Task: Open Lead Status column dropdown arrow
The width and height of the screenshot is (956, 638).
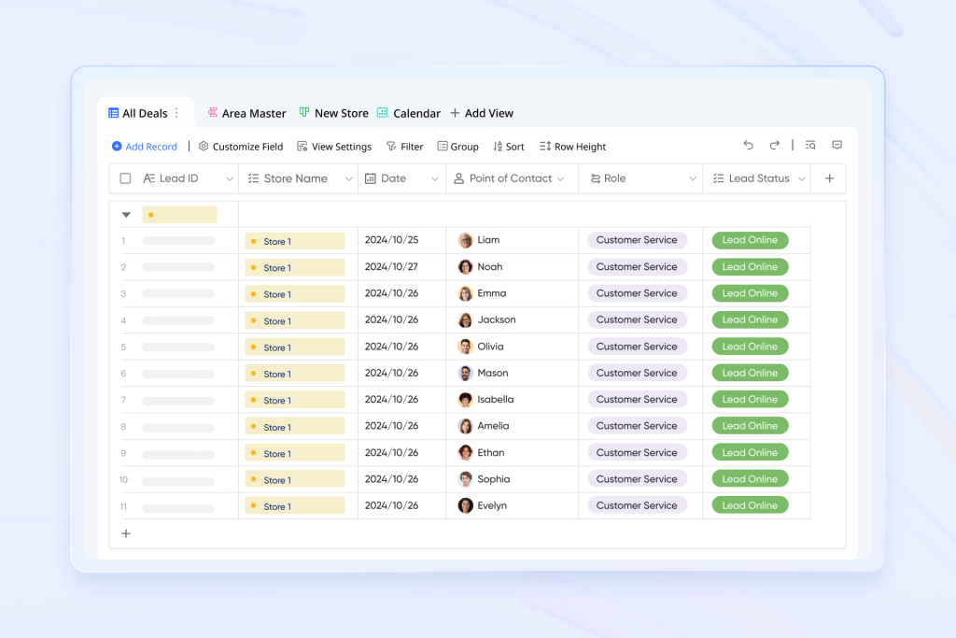Action: click(x=802, y=179)
